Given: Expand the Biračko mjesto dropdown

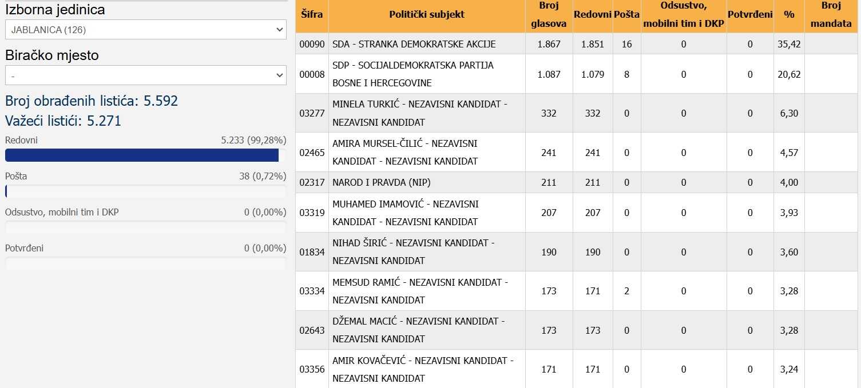Looking at the screenshot, I should click(145, 75).
